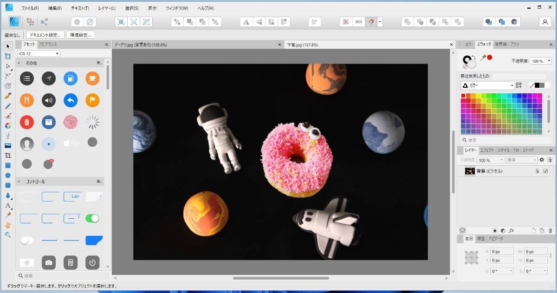Screen dimensions: 557x293
Task: Switch to Export Persona icon
Action: (45, 22)
